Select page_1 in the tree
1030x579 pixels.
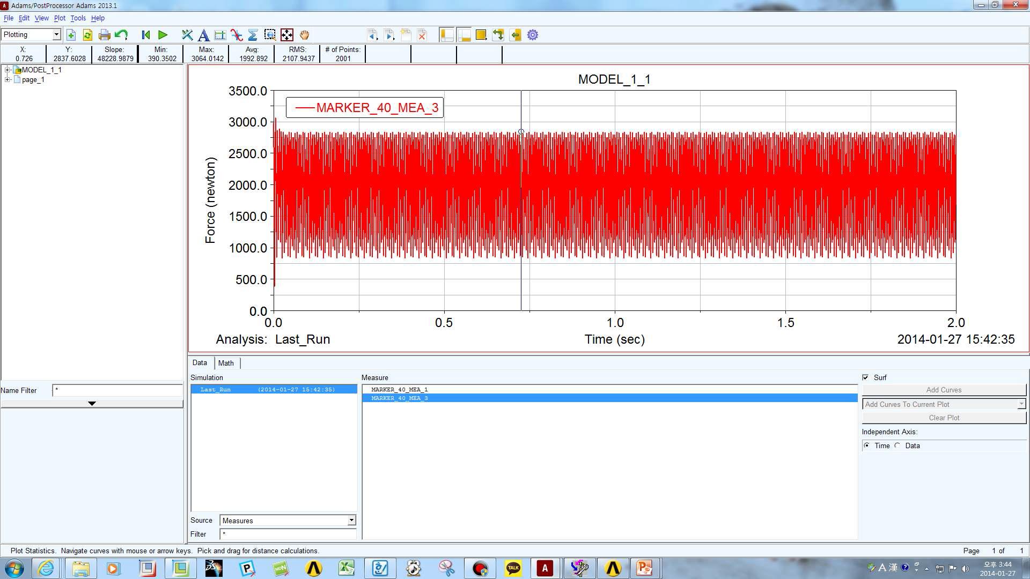coord(33,79)
